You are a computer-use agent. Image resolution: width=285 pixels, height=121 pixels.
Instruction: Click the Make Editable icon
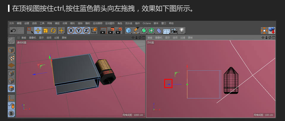(x=11, y=40)
